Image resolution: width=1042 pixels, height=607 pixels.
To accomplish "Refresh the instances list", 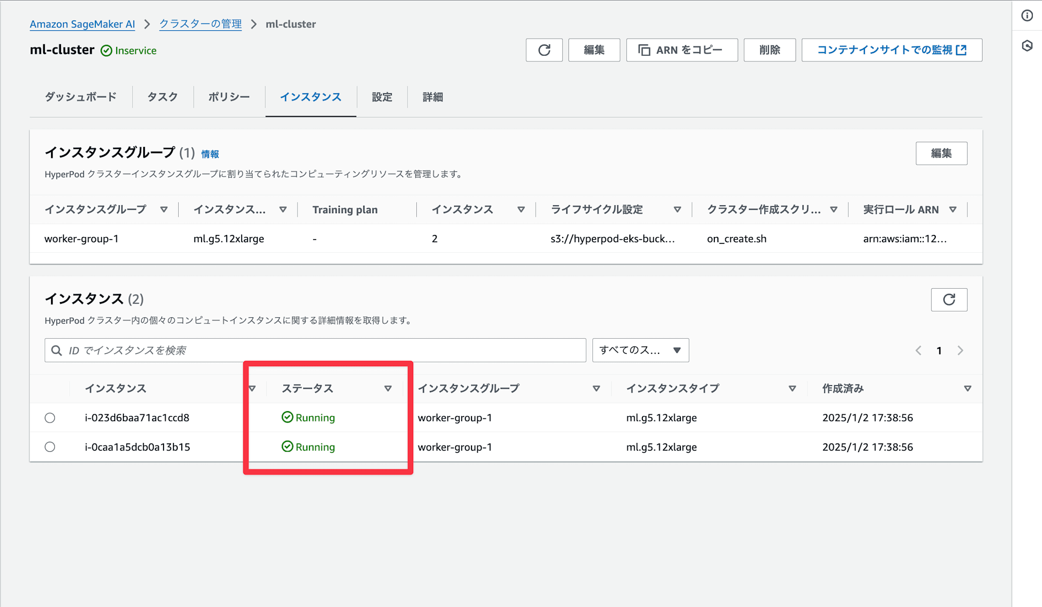I will (x=949, y=300).
